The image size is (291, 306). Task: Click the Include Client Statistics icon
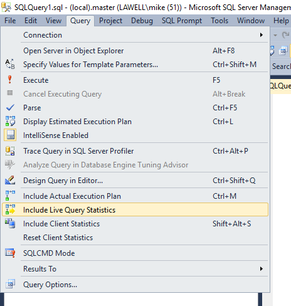pos(10,223)
